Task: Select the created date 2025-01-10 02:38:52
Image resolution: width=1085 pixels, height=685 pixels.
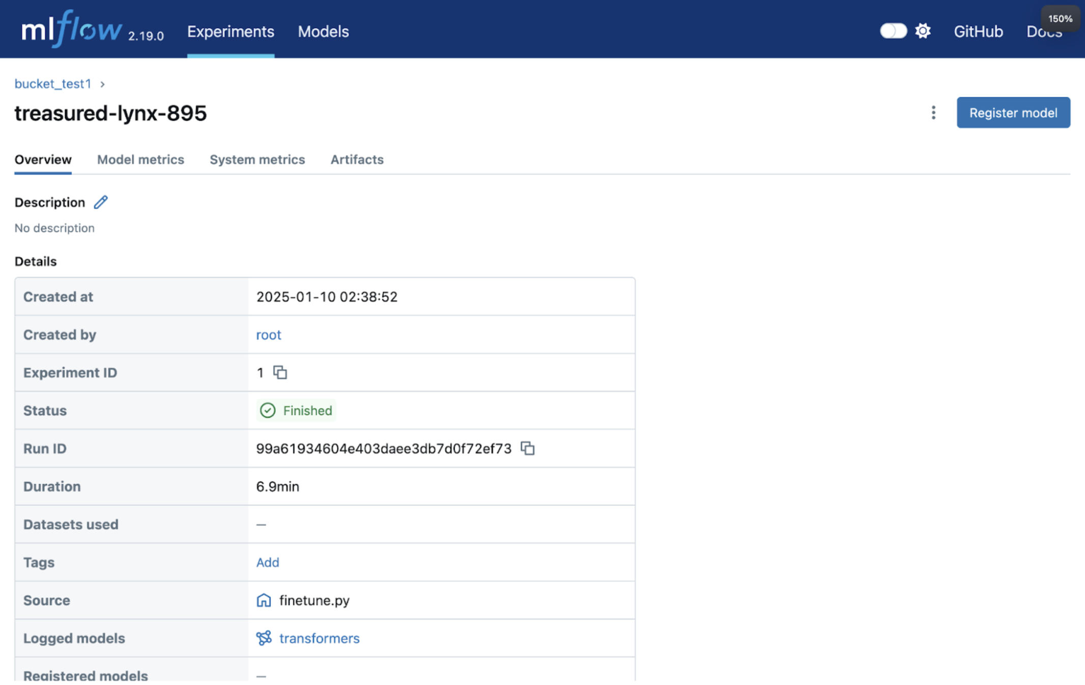Action: coord(327,297)
